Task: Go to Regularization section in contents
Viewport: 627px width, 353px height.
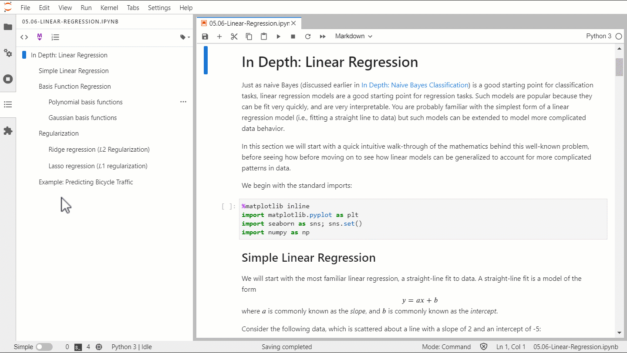Action: [59, 133]
